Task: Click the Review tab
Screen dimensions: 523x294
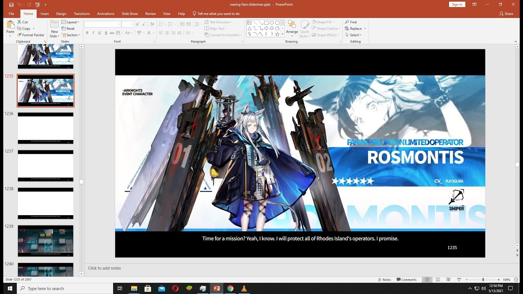Action: coord(150,13)
